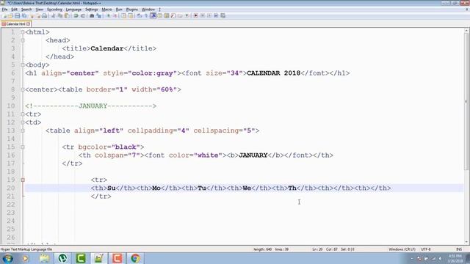Collapse the <head> fold on line 2
Image resolution: width=470 pixels, height=264 pixels.
click(23, 40)
